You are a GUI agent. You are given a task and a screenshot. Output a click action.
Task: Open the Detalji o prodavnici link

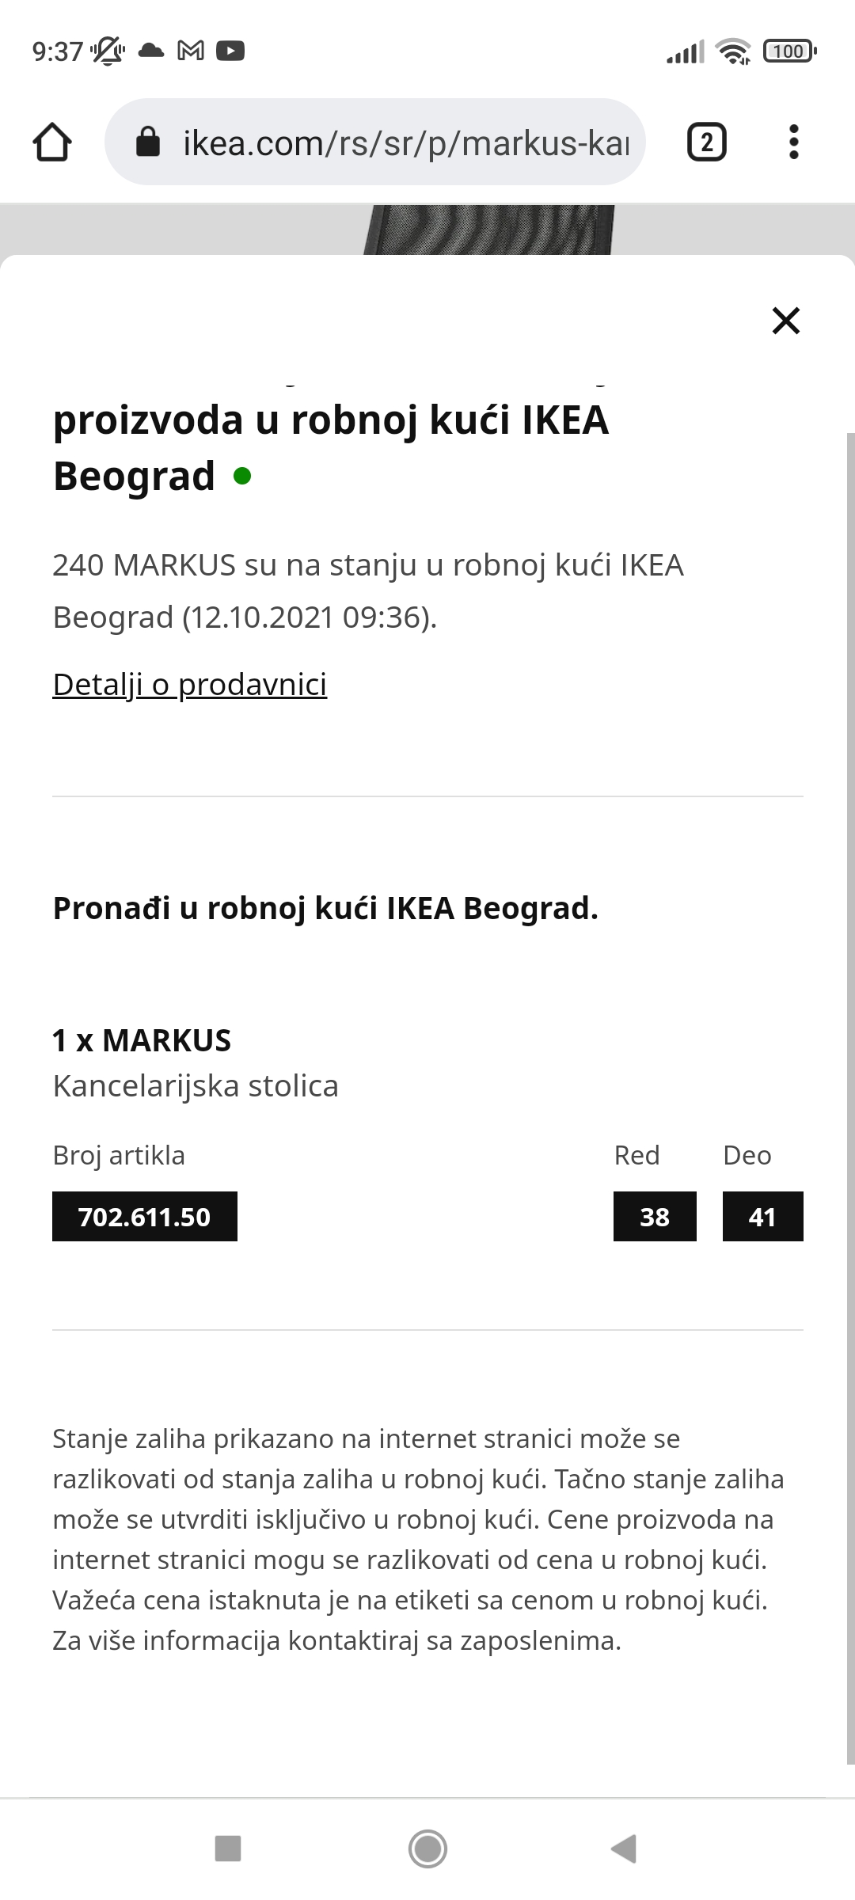pyautogui.click(x=189, y=685)
